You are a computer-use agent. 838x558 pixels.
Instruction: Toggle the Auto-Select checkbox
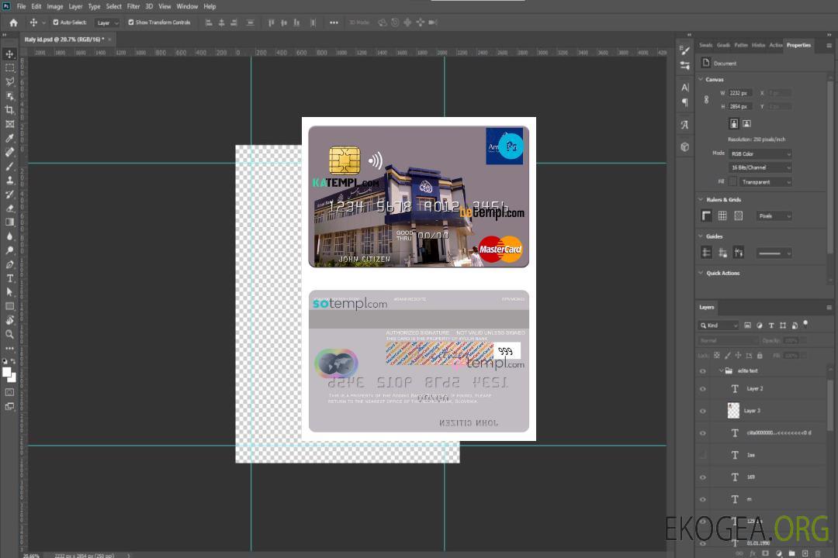56,22
